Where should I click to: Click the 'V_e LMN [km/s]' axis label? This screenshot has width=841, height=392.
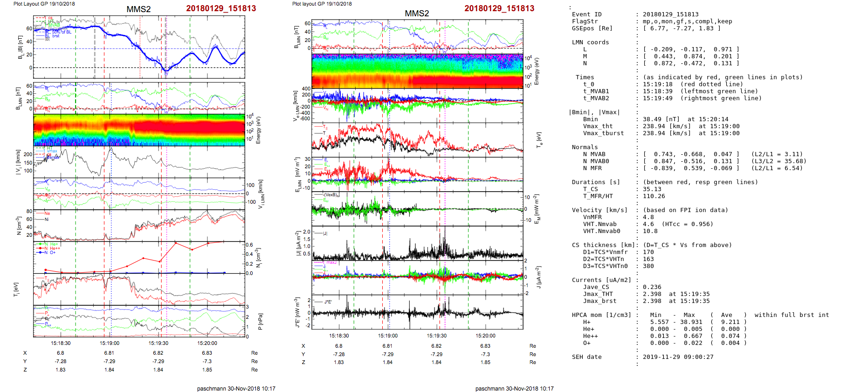296,106
